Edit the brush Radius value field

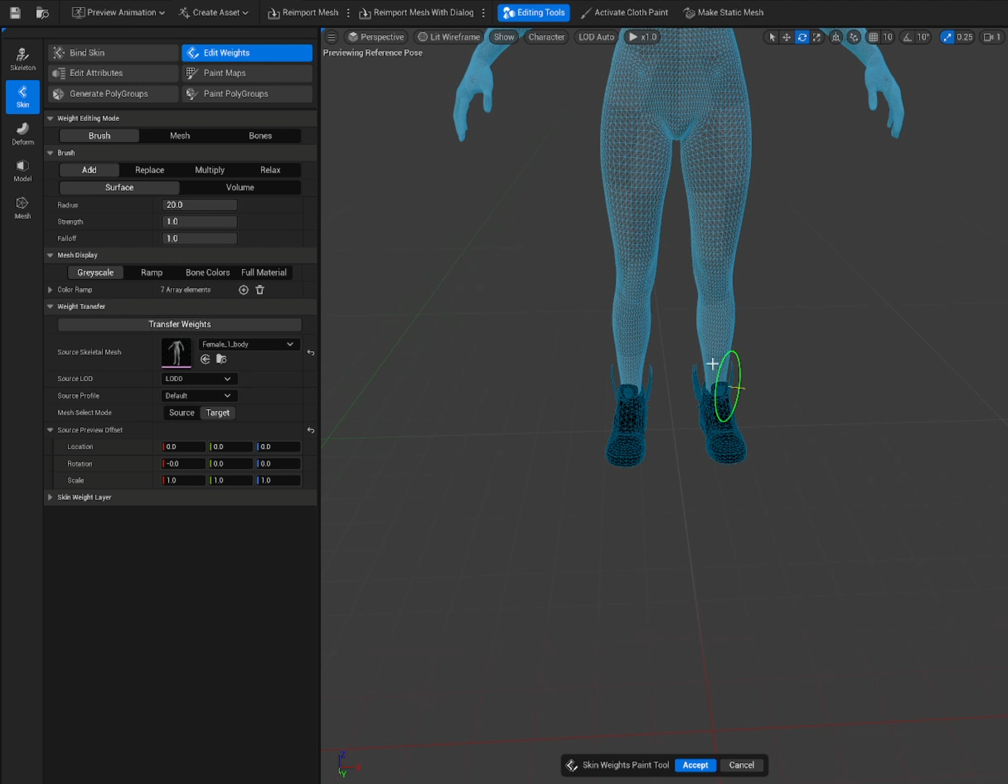tap(199, 205)
